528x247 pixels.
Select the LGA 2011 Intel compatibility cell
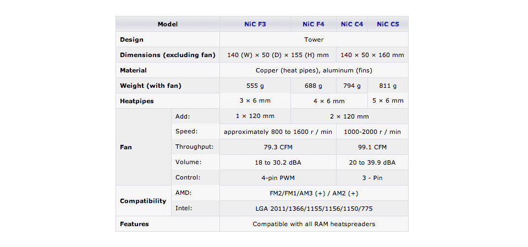[x=314, y=209]
